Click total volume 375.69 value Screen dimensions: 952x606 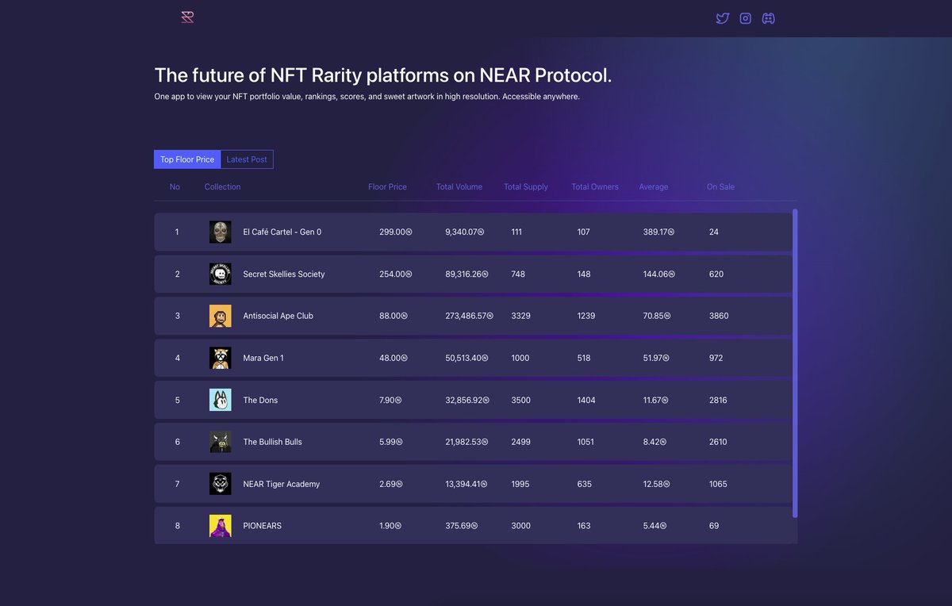tap(463, 526)
